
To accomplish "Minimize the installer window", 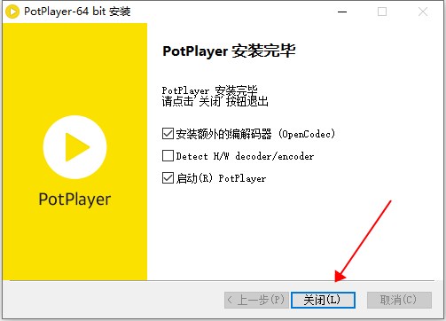I will click(342, 12).
